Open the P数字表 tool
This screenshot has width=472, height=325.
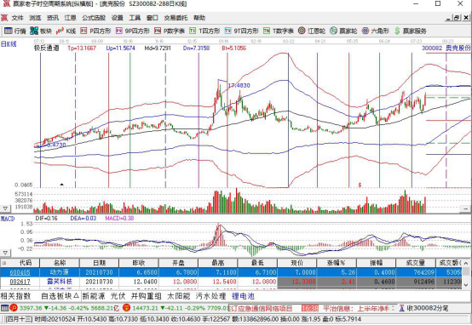[170, 31]
